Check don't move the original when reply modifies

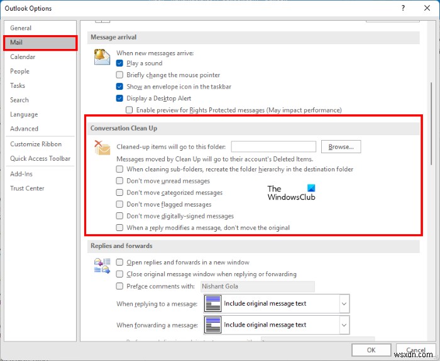pyautogui.click(x=119, y=227)
